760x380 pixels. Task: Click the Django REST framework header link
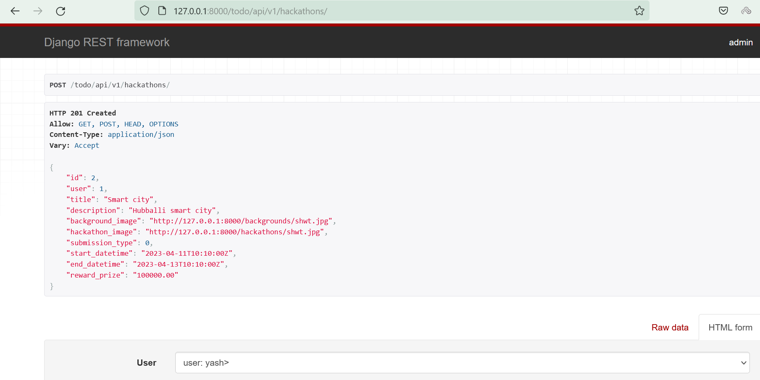tap(107, 42)
